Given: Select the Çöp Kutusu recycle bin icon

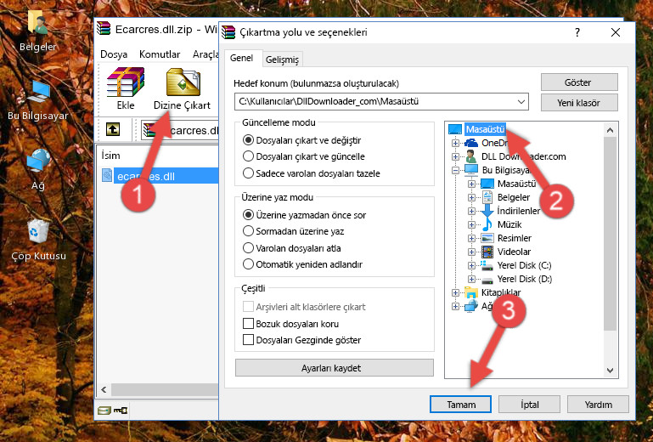Looking at the screenshot, I should point(38,240).
